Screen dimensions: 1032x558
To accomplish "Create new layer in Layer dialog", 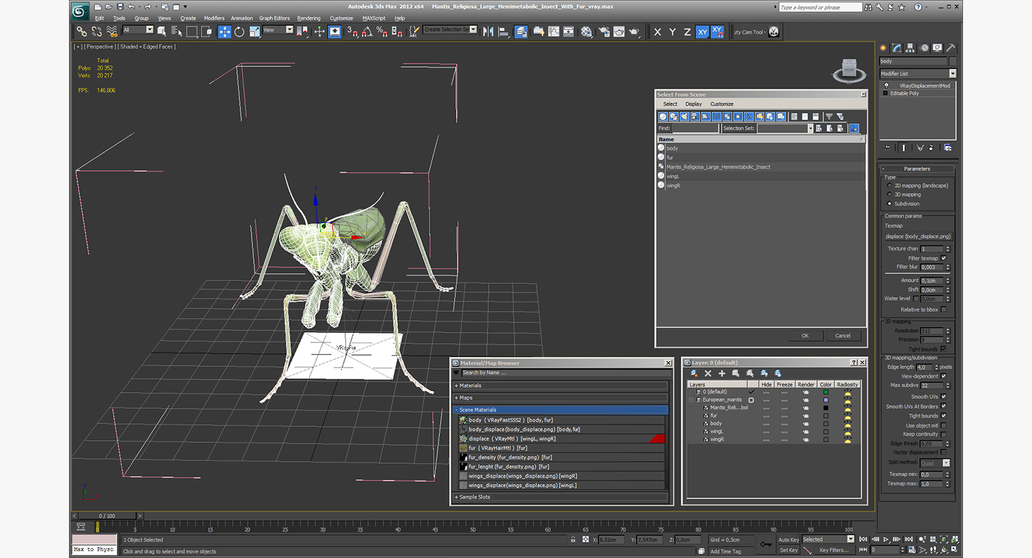I will pos(695,374).
